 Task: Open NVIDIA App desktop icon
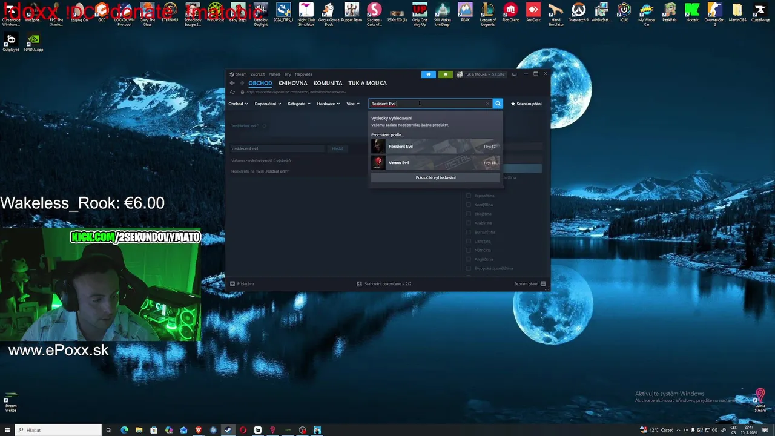(x=34, y=43)
